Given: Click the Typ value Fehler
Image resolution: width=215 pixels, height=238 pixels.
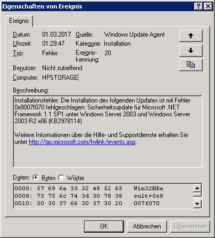Looking at the screenshot, I should pos(50,53).
